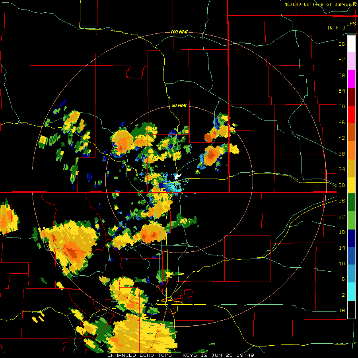Image resolution: width=358 pixels, height=358 pixels.
Task: Pick the dark green legend swatch
Action: [351, 202]
